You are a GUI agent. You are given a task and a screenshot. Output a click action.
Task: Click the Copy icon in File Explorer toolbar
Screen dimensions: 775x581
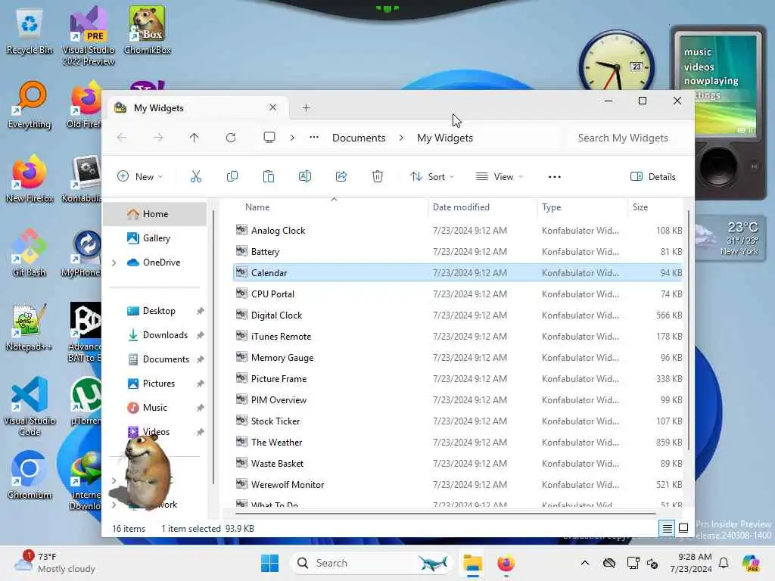[x=232, y=176]
